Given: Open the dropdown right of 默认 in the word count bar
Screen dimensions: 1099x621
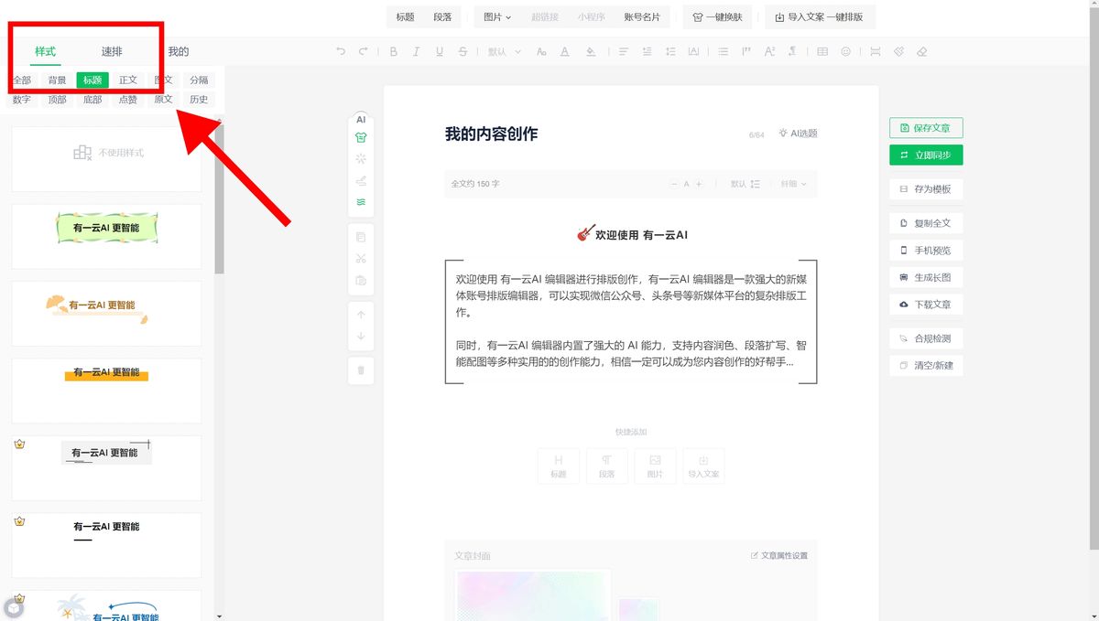Looking at the screenshot, I should click(793, 184).
